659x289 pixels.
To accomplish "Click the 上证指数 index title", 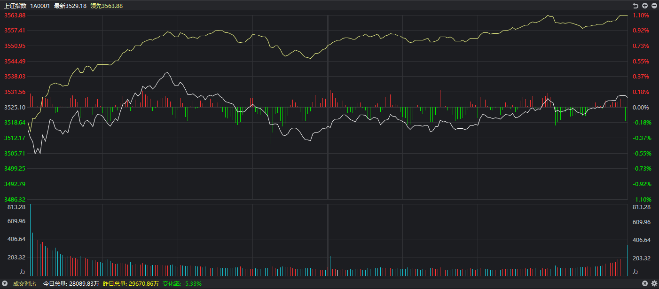I will click(15, 6).
